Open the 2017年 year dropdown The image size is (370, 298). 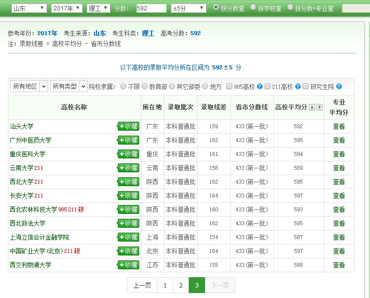(67, 8)
